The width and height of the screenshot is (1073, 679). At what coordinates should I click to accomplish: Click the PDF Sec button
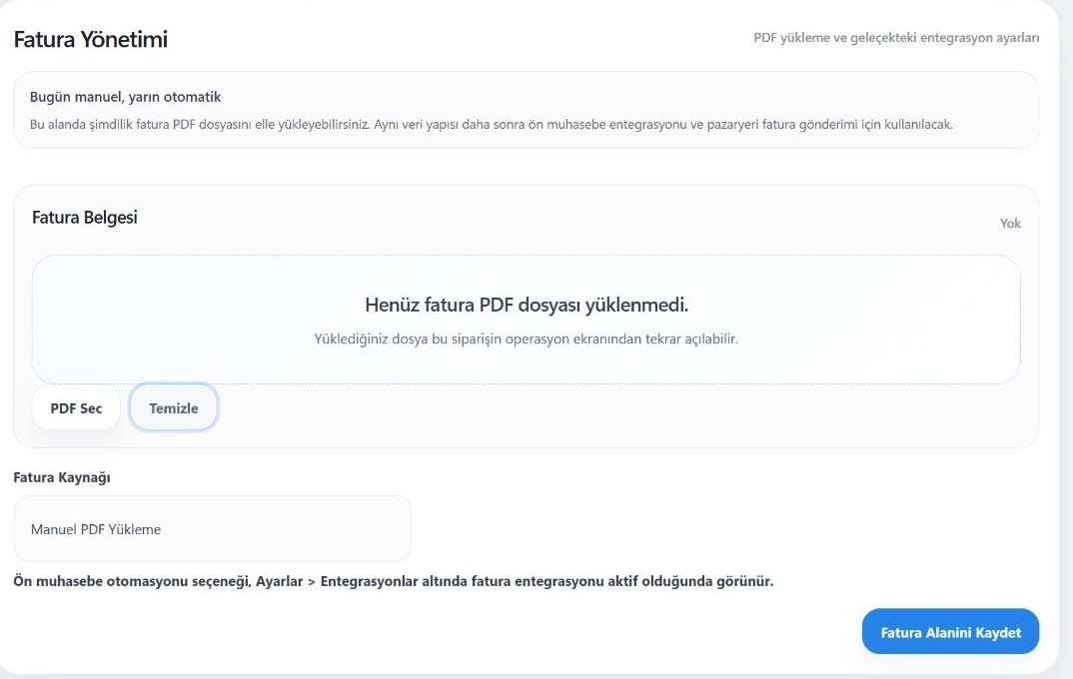pyautogui.click(x=76, y=408)
